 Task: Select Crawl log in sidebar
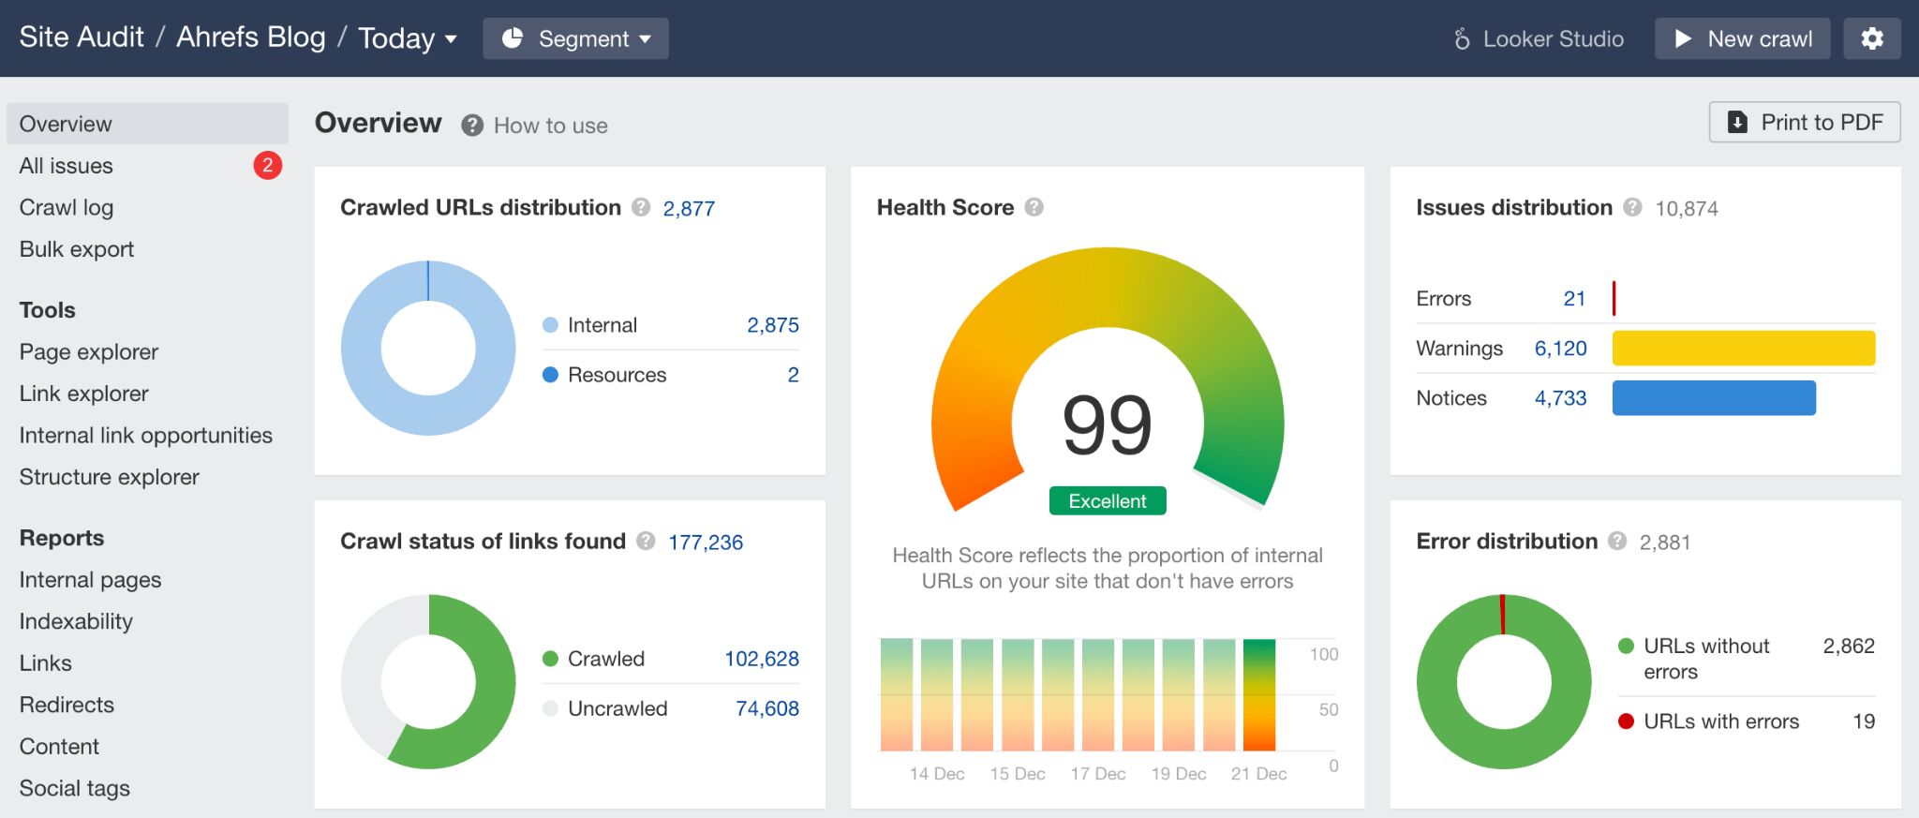(67, 207)
